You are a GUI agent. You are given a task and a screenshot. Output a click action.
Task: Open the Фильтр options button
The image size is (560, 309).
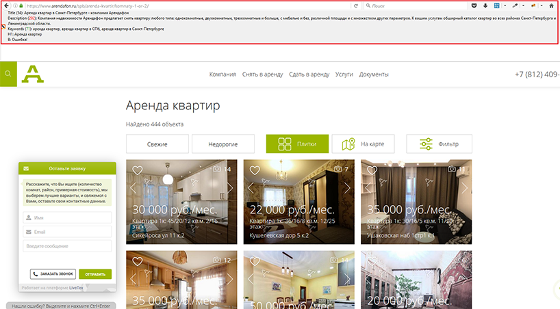click(439, 144)
